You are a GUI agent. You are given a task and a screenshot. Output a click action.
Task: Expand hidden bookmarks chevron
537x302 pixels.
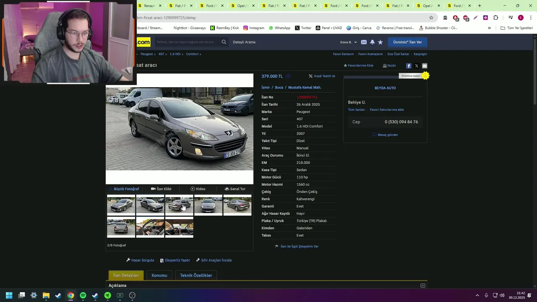489,28
